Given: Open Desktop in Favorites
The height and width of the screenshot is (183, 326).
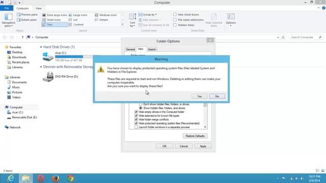Looking at the screenshot, I should [x=15, y=52].
